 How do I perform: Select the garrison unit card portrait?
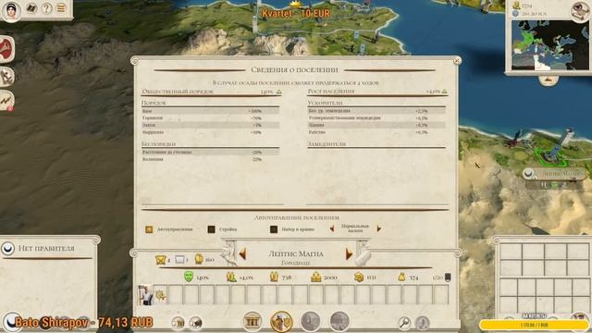[145, 295]
